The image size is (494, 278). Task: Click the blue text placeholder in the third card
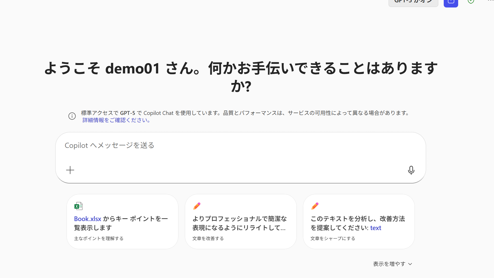coord(376,228)
